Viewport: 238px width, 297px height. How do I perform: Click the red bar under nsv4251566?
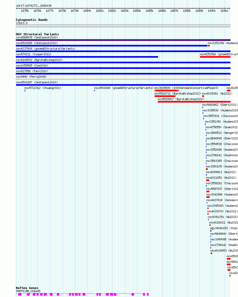(215, 57)
